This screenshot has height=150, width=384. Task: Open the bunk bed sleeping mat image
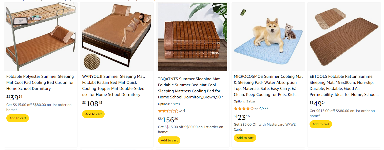pos(41,37)
